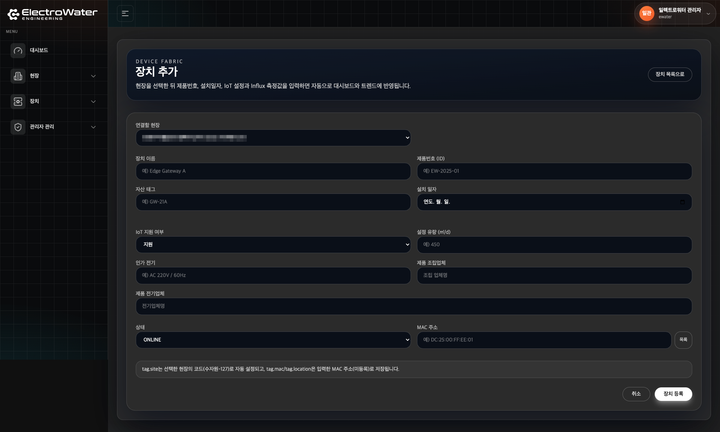Click the 장치 device icon

tap(18, 102)
